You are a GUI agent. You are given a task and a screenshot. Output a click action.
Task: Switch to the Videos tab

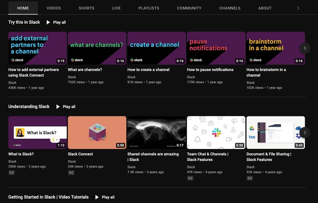(54, 8)
